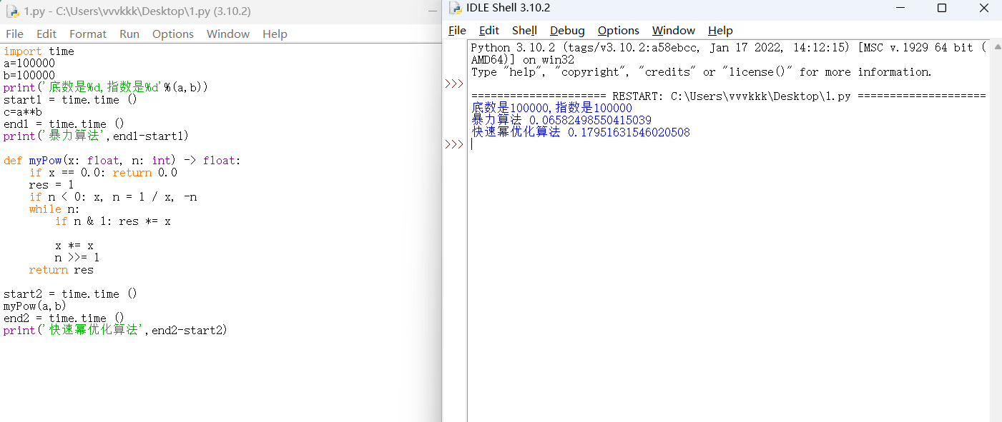Click the shell output '暴力算法 0.06582498550415039'
Viewport: 1002px width, 422px height.
[561, 120]
